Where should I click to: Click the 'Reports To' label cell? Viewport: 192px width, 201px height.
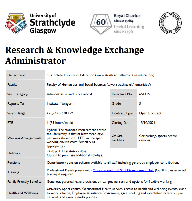25,104
